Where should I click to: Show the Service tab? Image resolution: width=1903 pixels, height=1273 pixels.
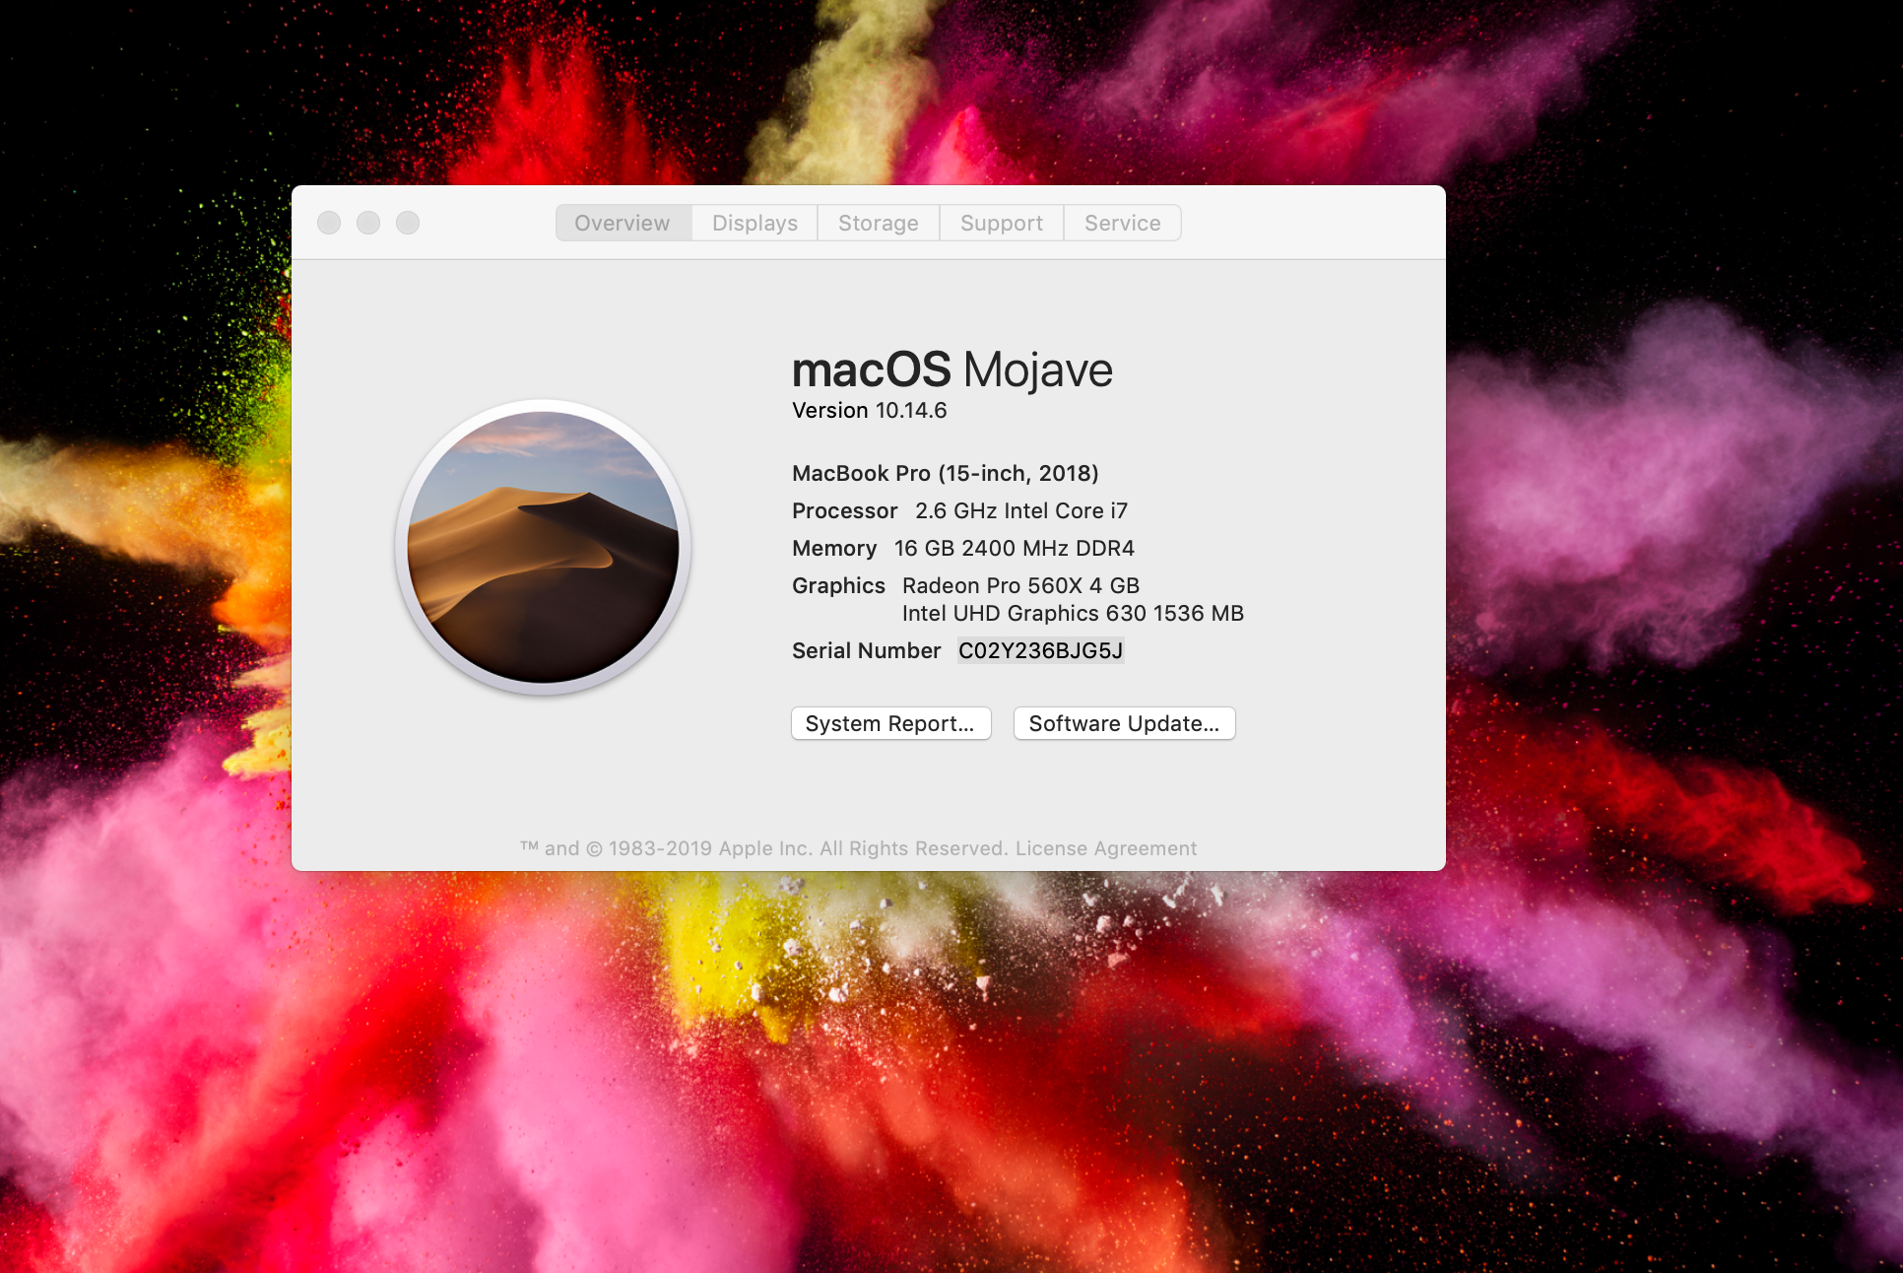tap(1122, 223)
